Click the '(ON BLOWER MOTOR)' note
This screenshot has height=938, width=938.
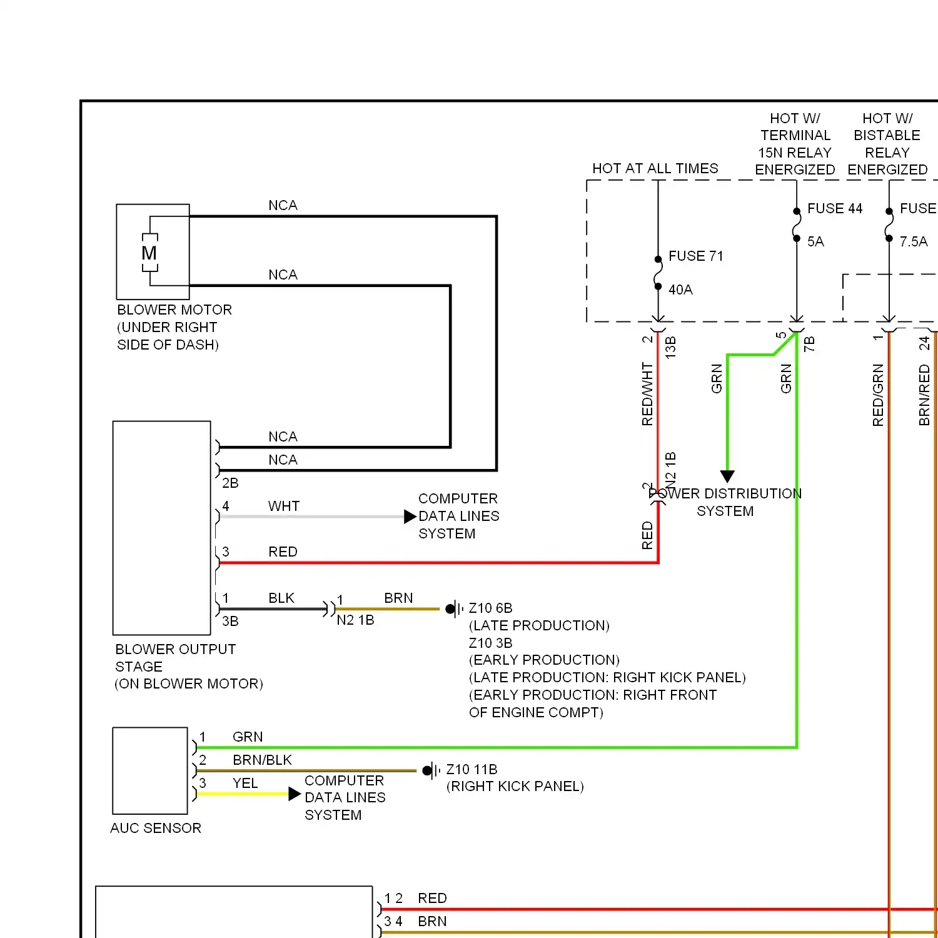[x=189, y=684]
